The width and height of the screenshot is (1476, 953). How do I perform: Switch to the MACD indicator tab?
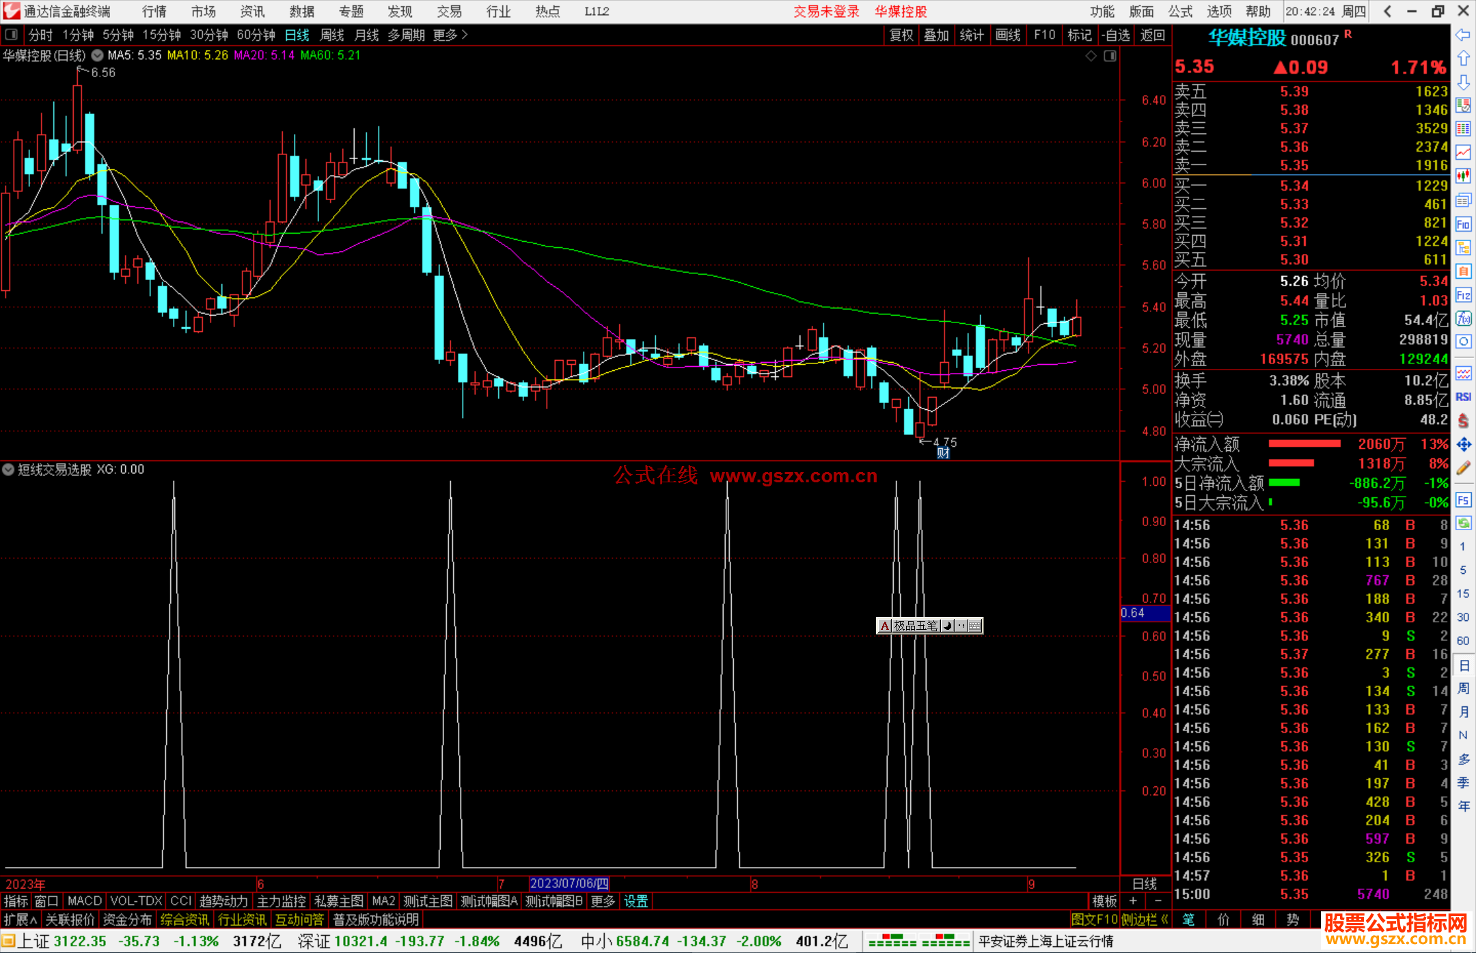click(x=85, y=901)
